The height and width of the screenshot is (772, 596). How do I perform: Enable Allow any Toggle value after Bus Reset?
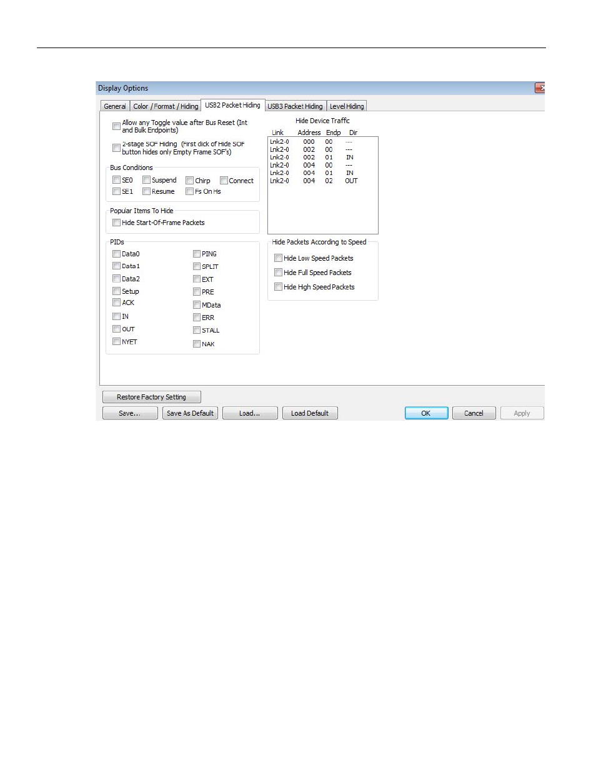pyautogui.click(x=116, y=126)
